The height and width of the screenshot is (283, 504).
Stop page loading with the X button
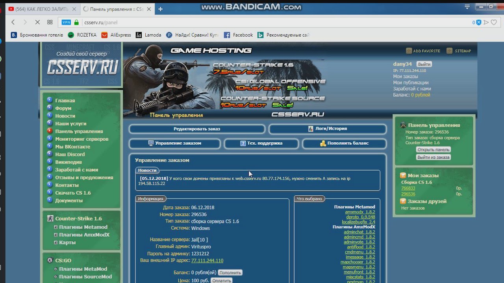tap(37, 22)
